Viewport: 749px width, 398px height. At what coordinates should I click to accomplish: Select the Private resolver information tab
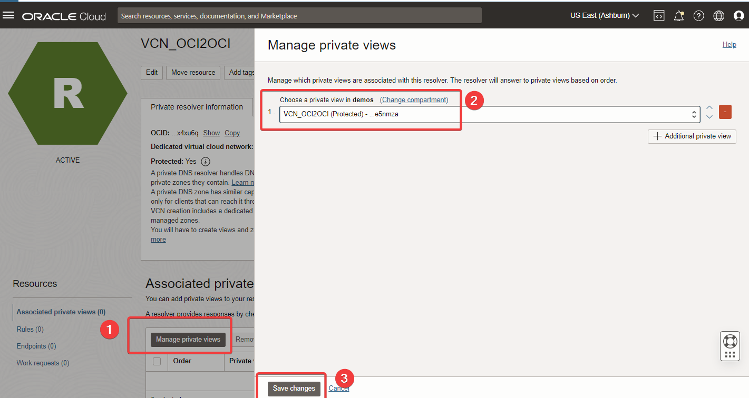(x=197, y=107)
